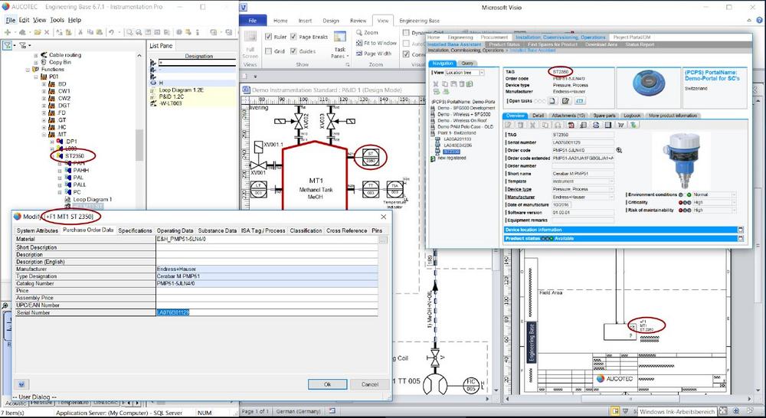766x418 pixels.
Task: Click the Zoom magnifier in the View ribbon
Action: coord(358,33)
